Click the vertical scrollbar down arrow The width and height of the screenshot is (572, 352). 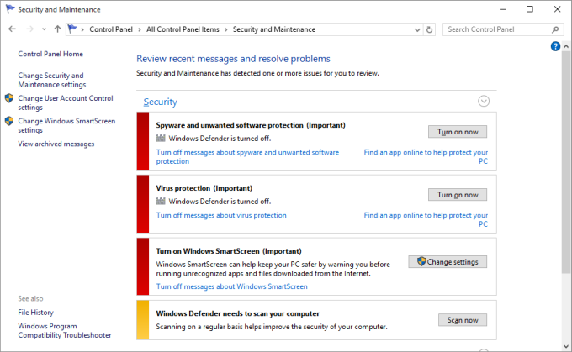[565, 345]
